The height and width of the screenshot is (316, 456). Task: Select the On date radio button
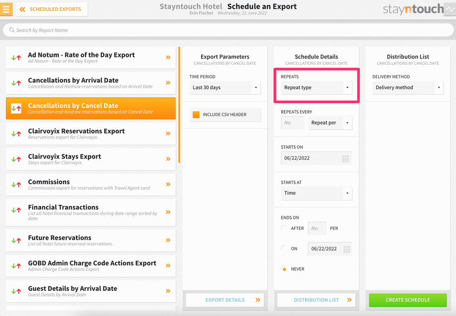285,249
